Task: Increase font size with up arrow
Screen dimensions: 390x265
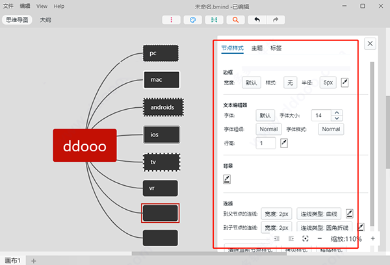Action: pos(337,112)
